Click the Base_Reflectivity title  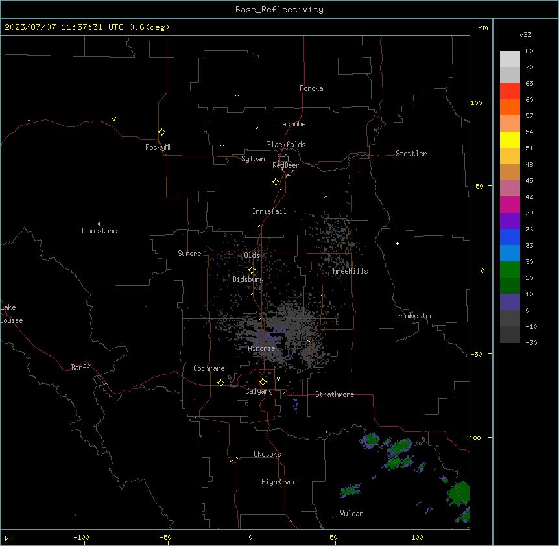click(x=279, y=10)
